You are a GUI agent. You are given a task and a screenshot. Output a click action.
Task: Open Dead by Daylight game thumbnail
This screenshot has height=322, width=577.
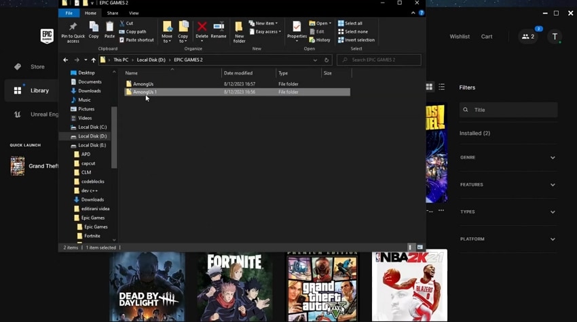(147, 287)
